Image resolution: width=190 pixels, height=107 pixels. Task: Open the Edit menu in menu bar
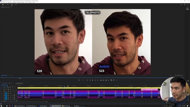[4, 2]
